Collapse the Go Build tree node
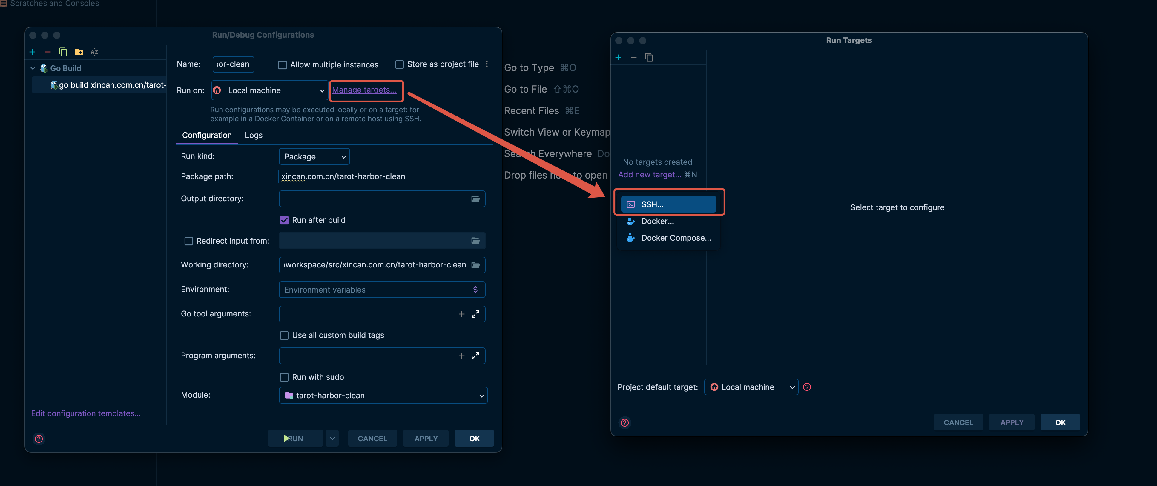Screen dimensions: 1157x486 click(x=33, y=68)
